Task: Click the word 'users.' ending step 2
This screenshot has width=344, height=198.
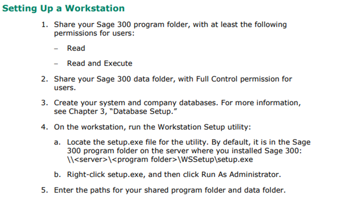Action: (x=65, y=88)
